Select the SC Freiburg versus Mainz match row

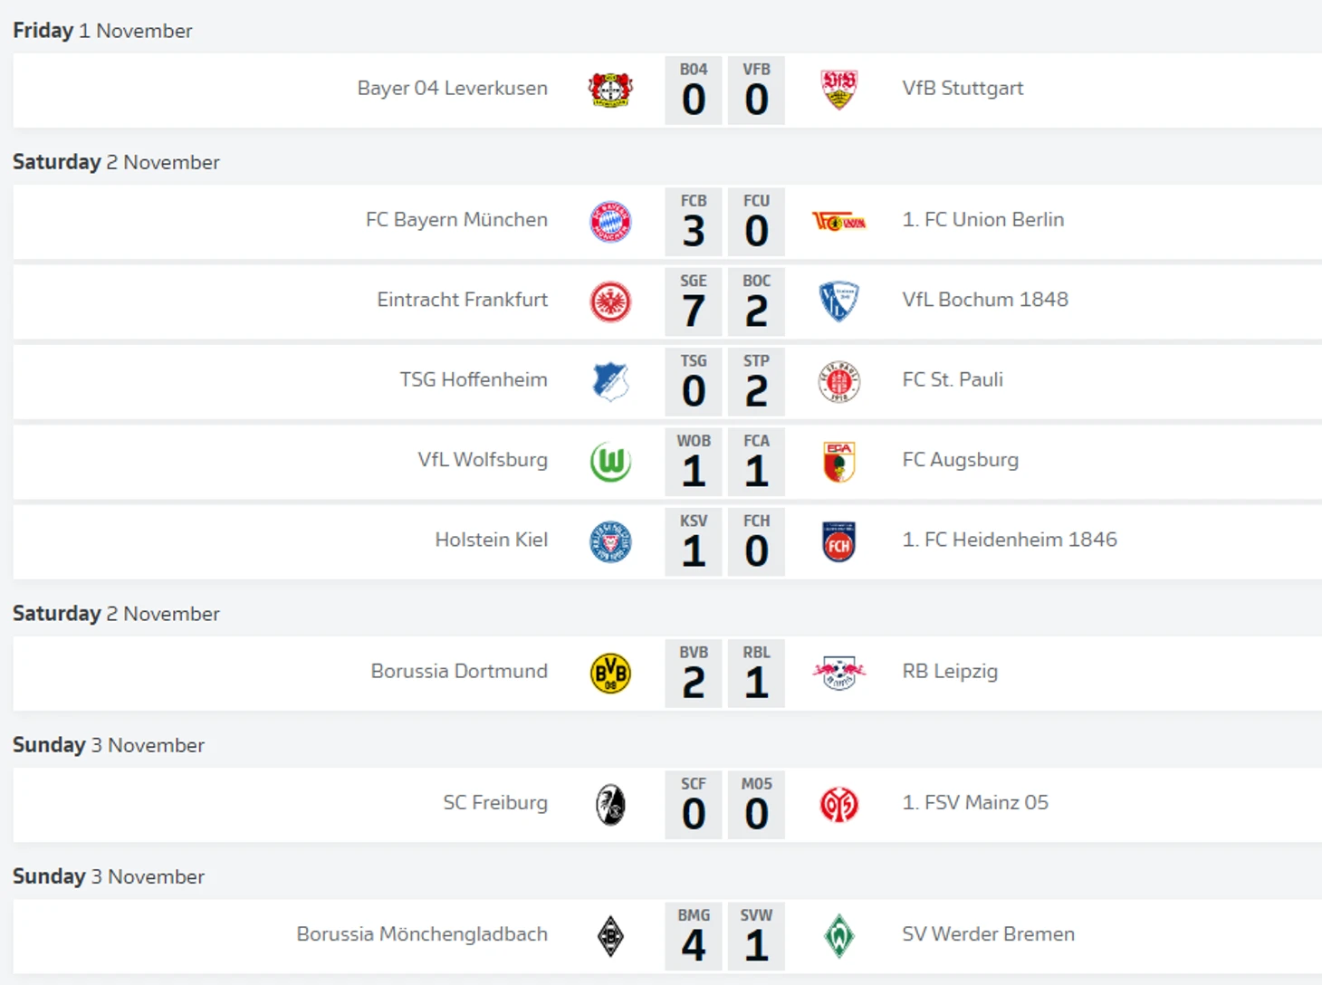(x=667, y=805)
